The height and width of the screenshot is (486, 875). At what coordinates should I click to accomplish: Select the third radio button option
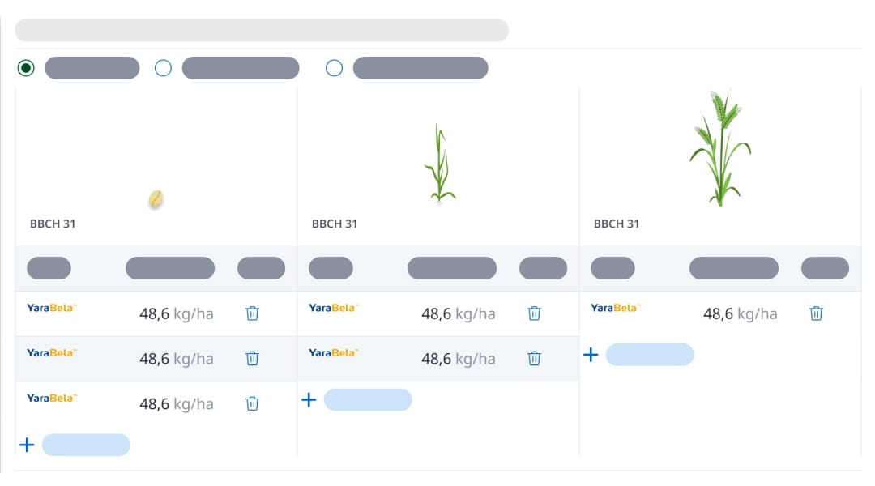(x=335, y=67)
